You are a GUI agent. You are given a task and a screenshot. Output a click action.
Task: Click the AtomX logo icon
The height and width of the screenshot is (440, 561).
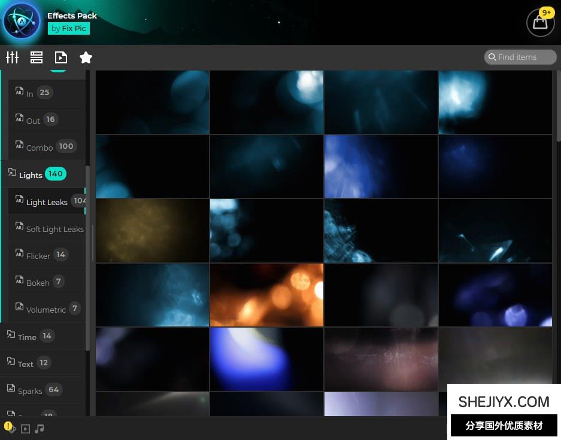[22, 22]
